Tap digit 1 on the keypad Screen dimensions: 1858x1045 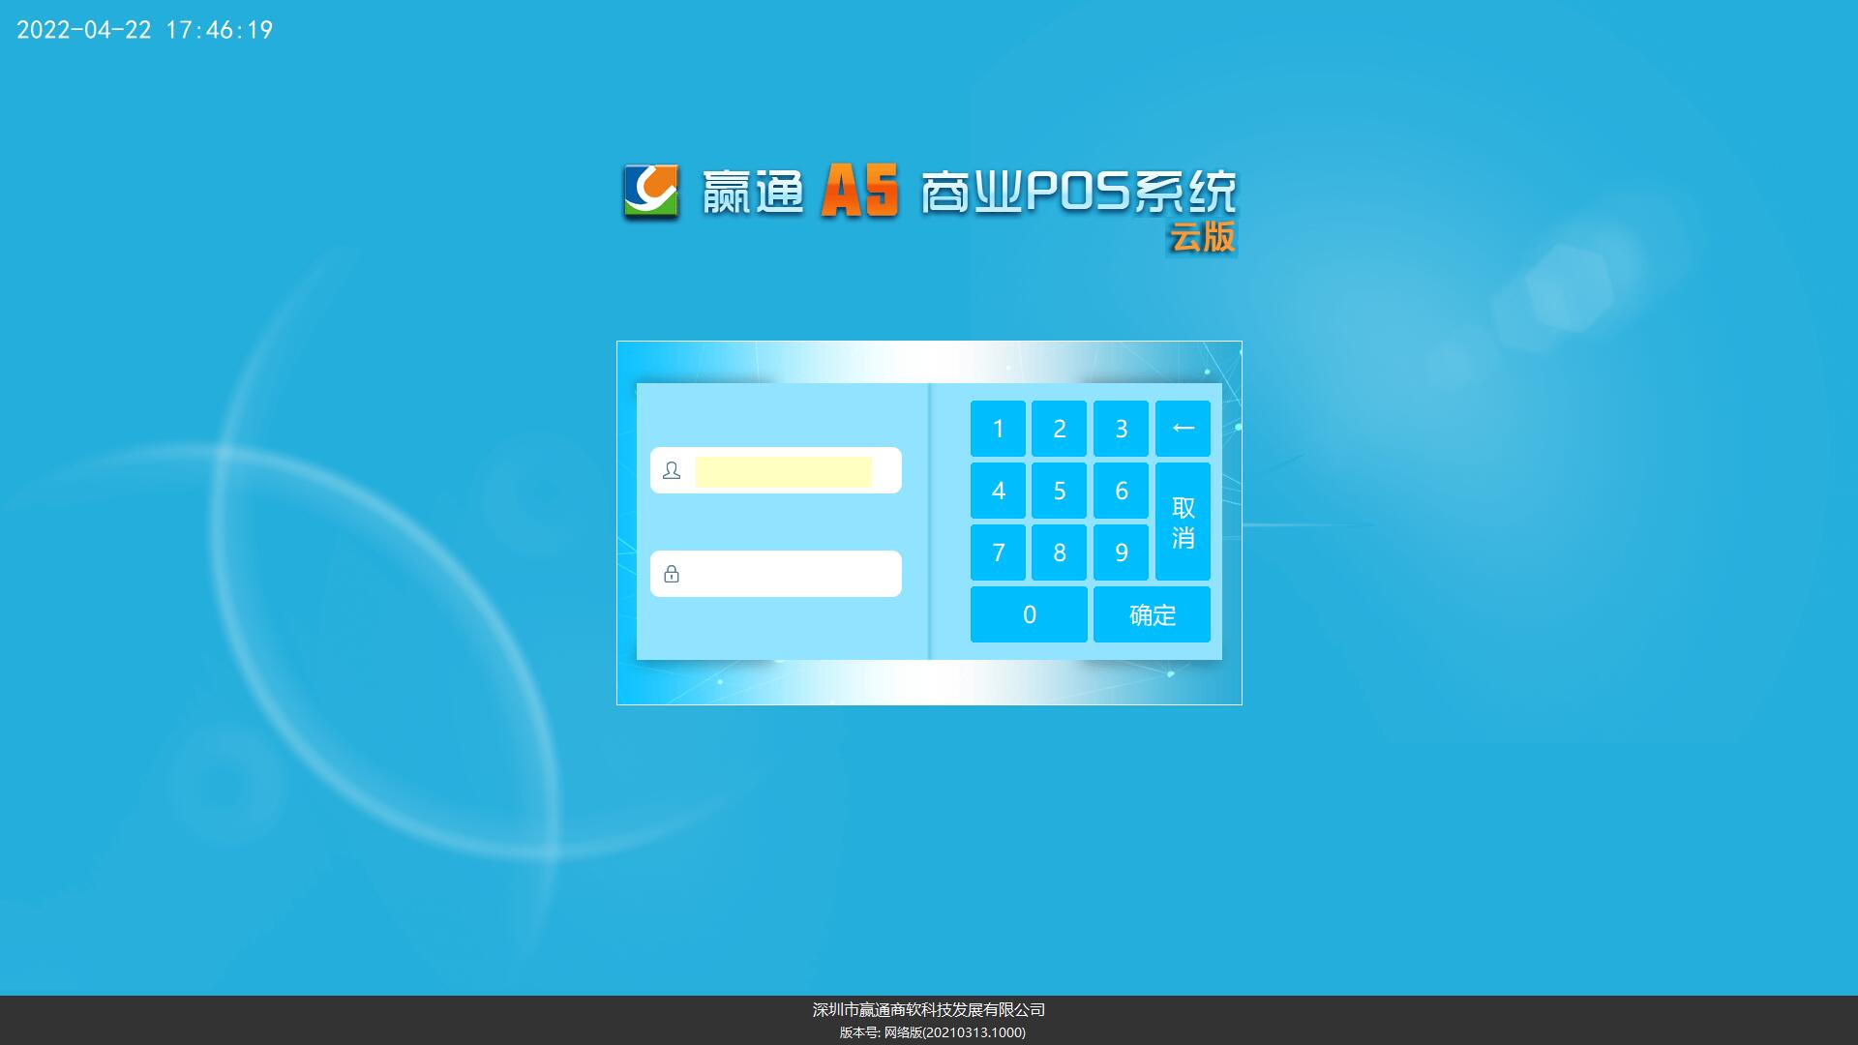[x=998, y=429]
